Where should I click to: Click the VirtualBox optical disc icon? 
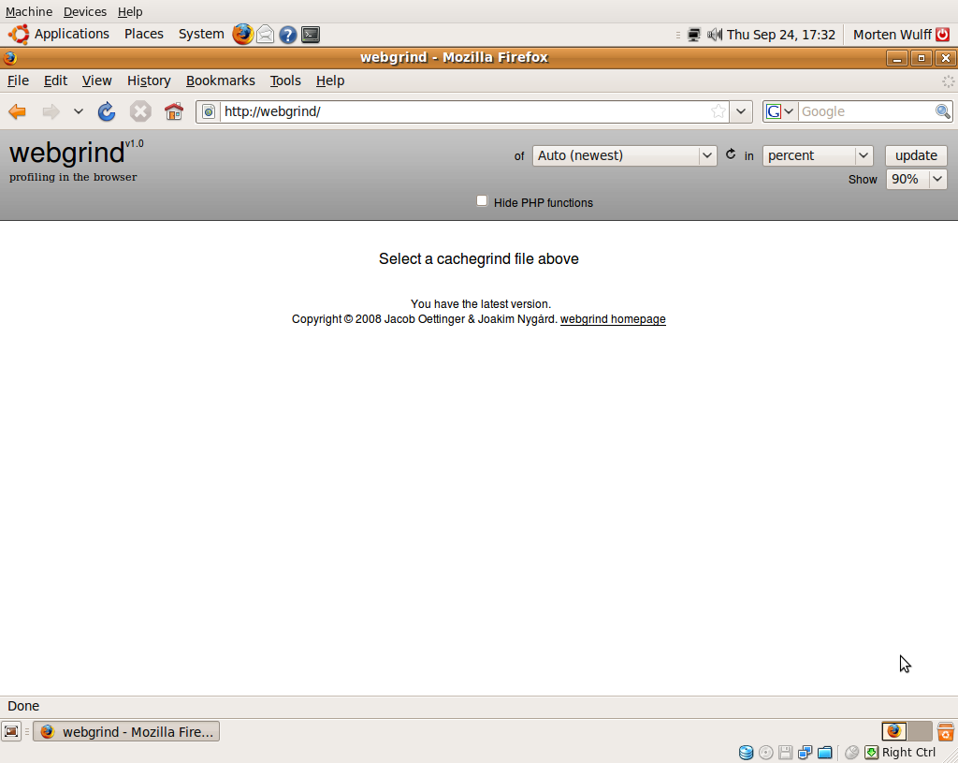pos(765,753)
